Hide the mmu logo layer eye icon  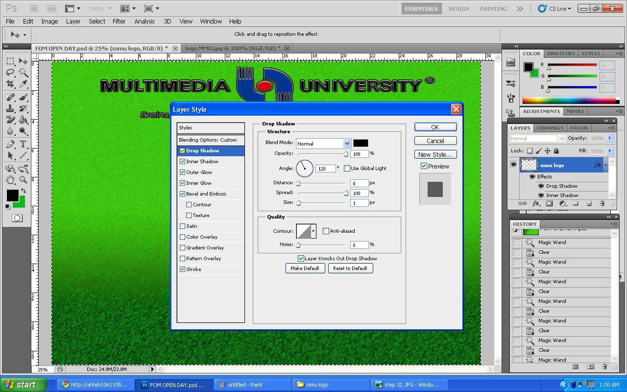(513, 165)
